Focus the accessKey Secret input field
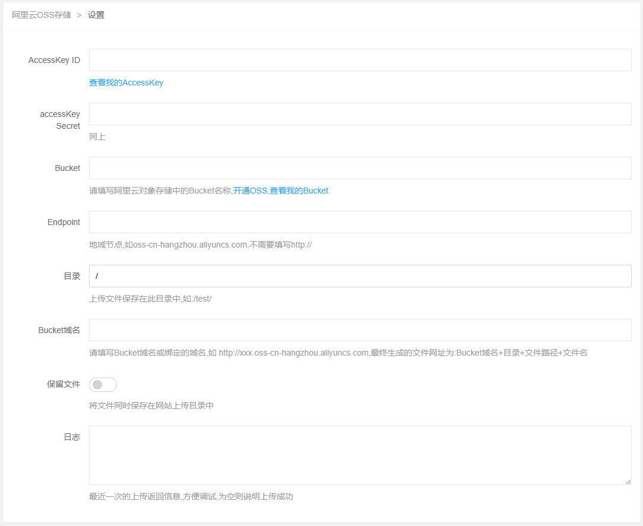 click(360, 114)
